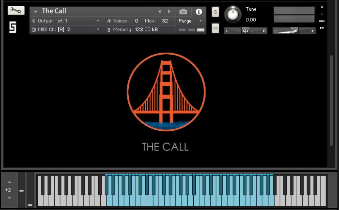This screenshot has width=339, height=210.
Task: Open instrument edit mode with the wrench icon
Action: [x=16, y=10]
